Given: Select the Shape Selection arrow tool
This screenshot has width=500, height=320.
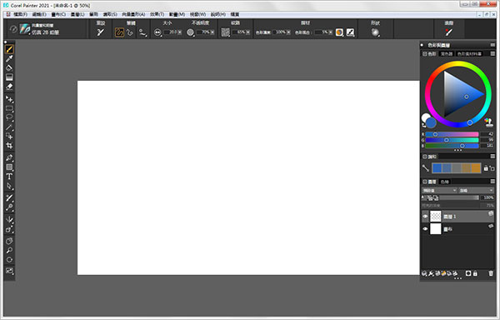Looking at the screenshot, I should pos(9,186).
